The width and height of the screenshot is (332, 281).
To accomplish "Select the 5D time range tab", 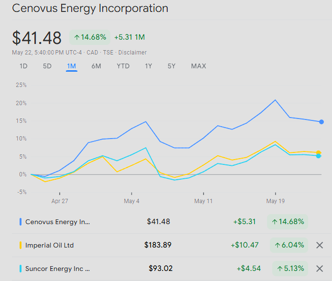I will 47,66.
